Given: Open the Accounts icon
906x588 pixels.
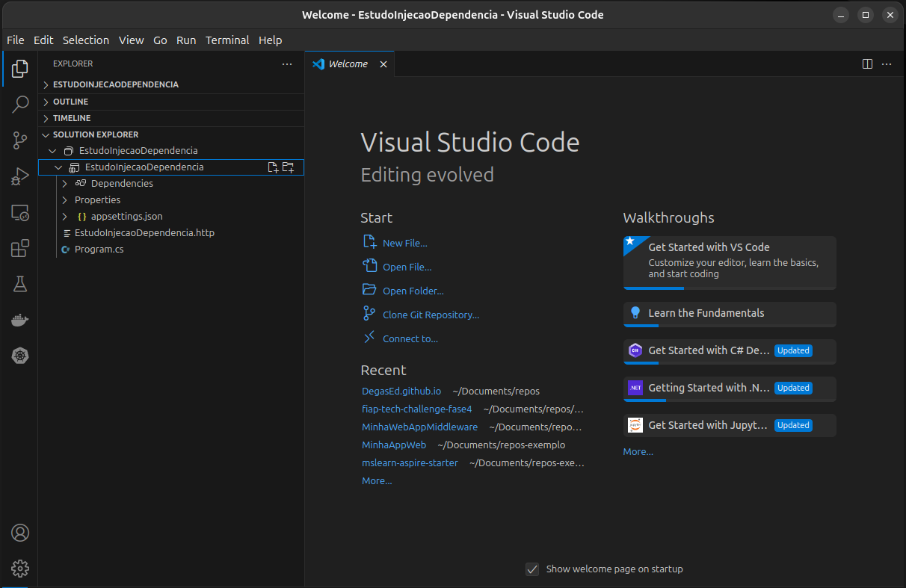Looking at the screenshot, I should pos(20,533).
